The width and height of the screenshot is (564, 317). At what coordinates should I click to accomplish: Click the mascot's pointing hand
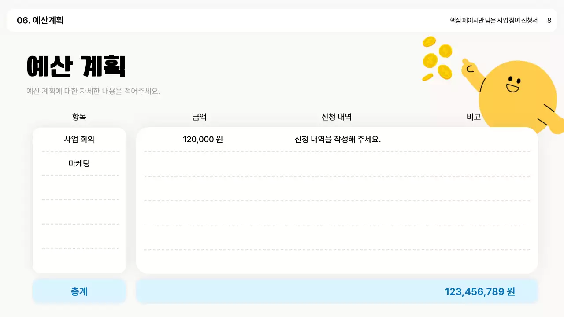click(468, 67)
